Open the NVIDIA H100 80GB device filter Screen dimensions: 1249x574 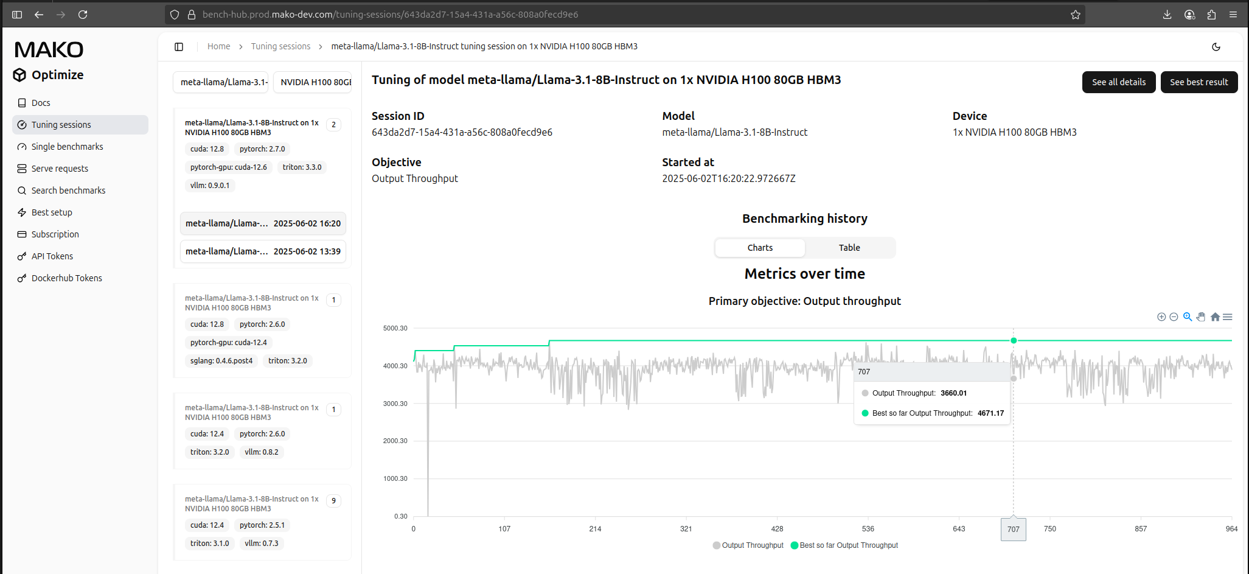(x=313, y=82)
